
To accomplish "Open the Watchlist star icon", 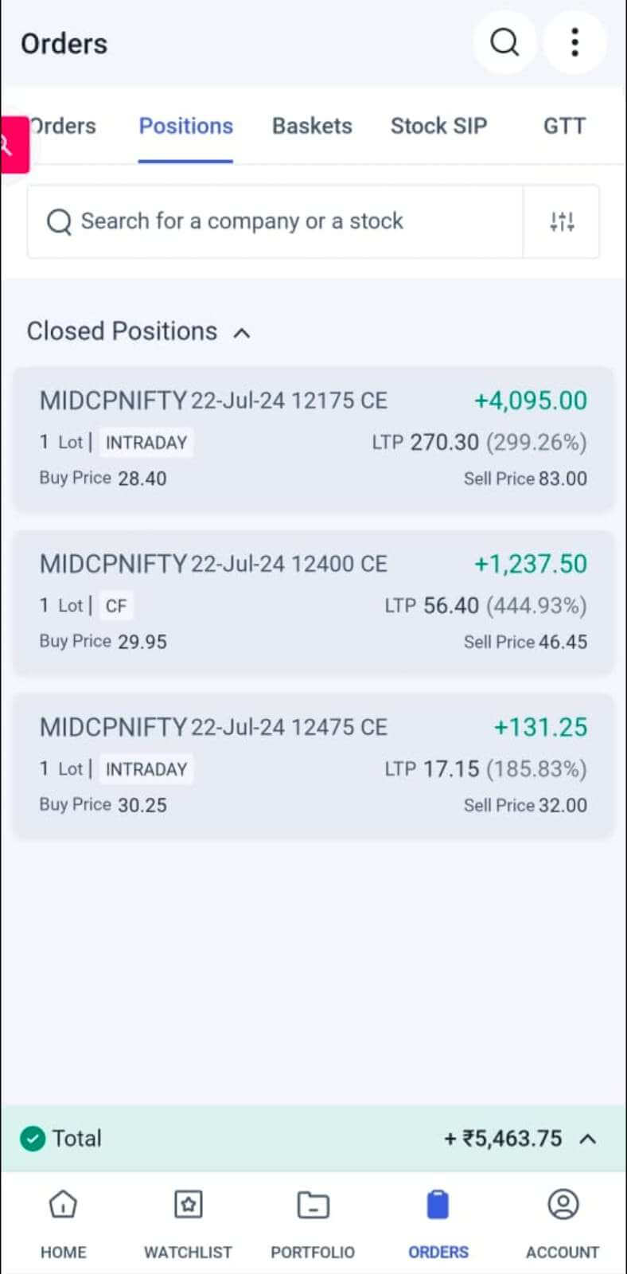I will pyautogui.click(x=188, y=1205).
